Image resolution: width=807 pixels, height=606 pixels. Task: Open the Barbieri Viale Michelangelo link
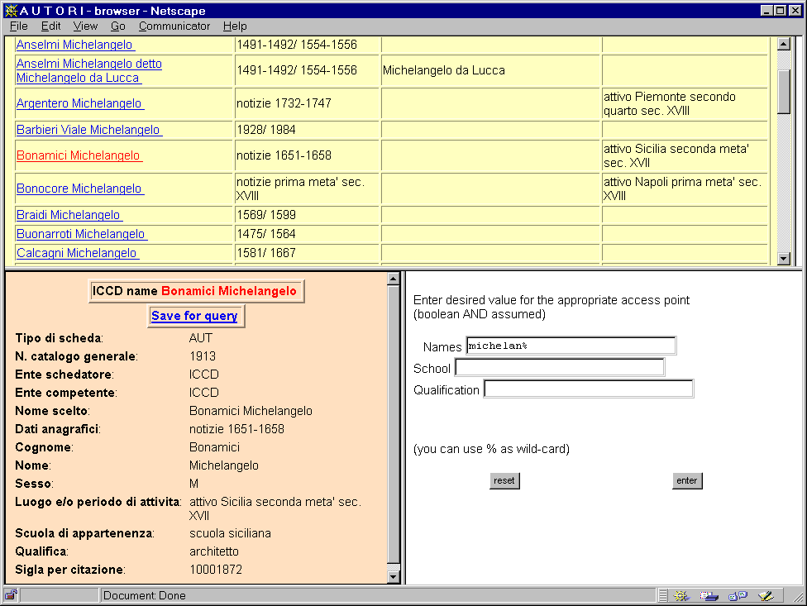[x=89, y=130]
